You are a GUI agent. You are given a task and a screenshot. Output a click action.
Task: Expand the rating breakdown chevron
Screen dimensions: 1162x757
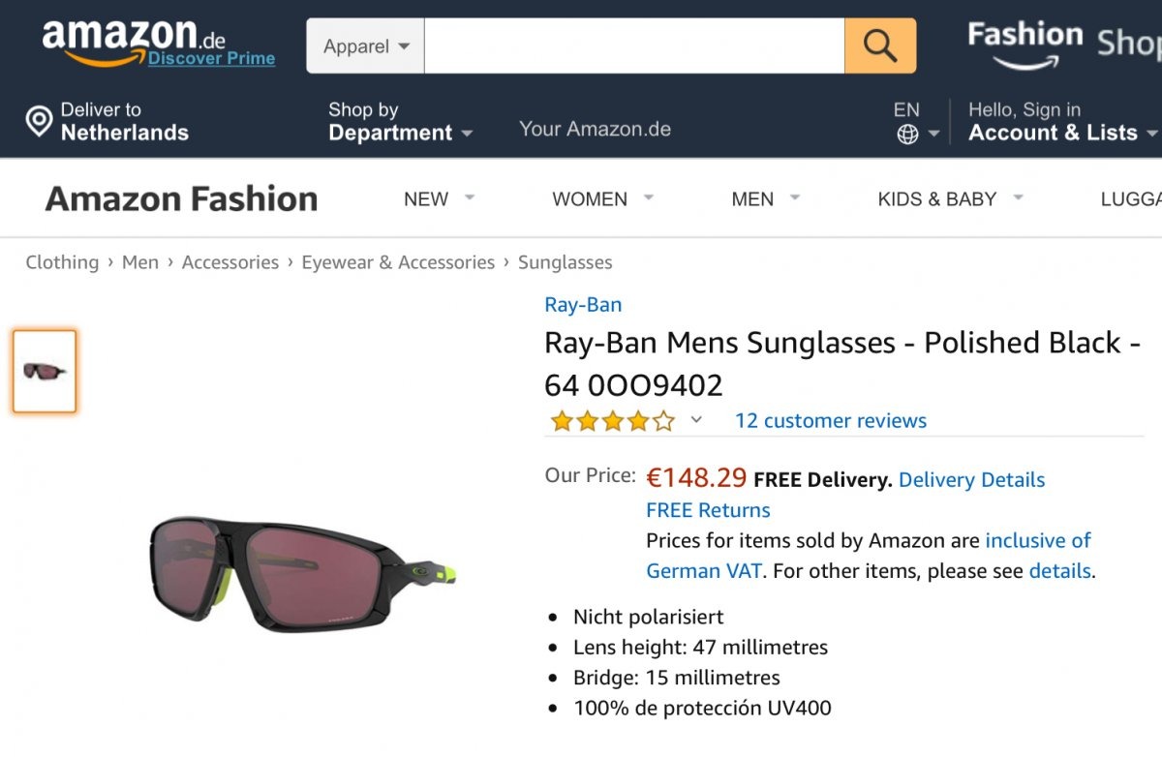[x=696, y=420]
